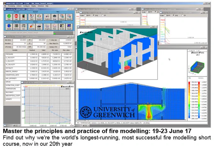Open the Processing menu
214x148 pixels.
11,6
